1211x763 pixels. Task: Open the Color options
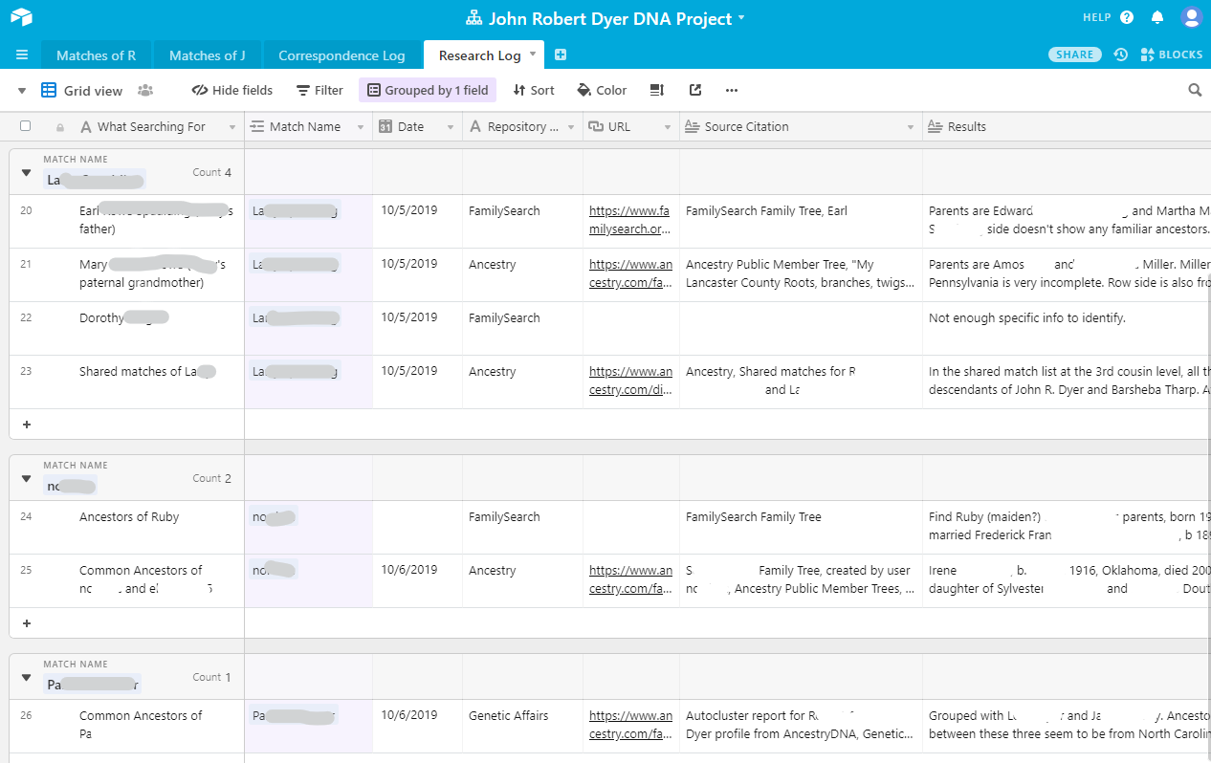602,90
